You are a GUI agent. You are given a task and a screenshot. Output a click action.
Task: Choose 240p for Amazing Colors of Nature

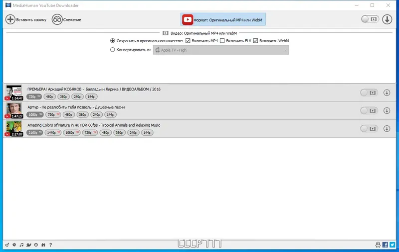point(133,133)
